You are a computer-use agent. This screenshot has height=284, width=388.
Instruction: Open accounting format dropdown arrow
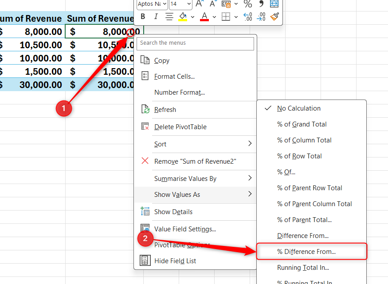(x=236, y=4)
